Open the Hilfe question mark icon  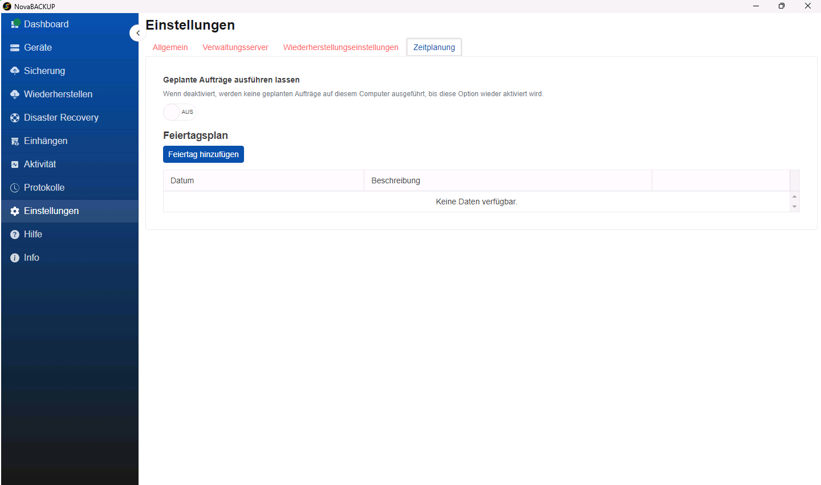[x=15, y=235]
